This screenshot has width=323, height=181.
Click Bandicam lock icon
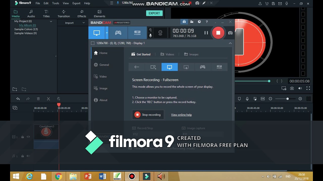[184, 22]
